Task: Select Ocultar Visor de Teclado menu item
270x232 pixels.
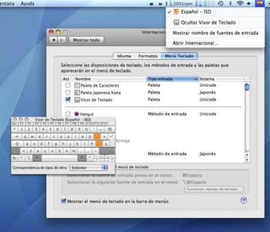Action: (x=208, y=22)
